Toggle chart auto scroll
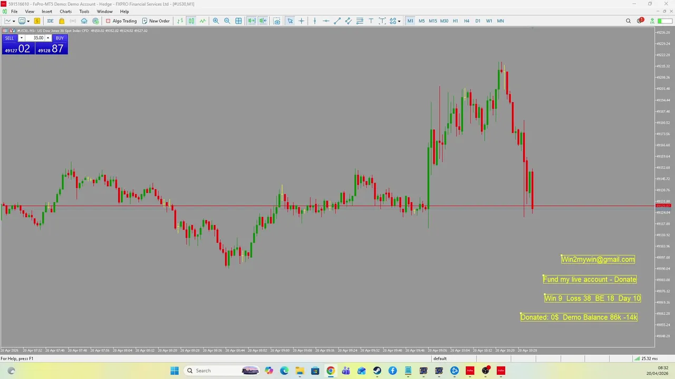675x379 pixels. pos(251,21)
